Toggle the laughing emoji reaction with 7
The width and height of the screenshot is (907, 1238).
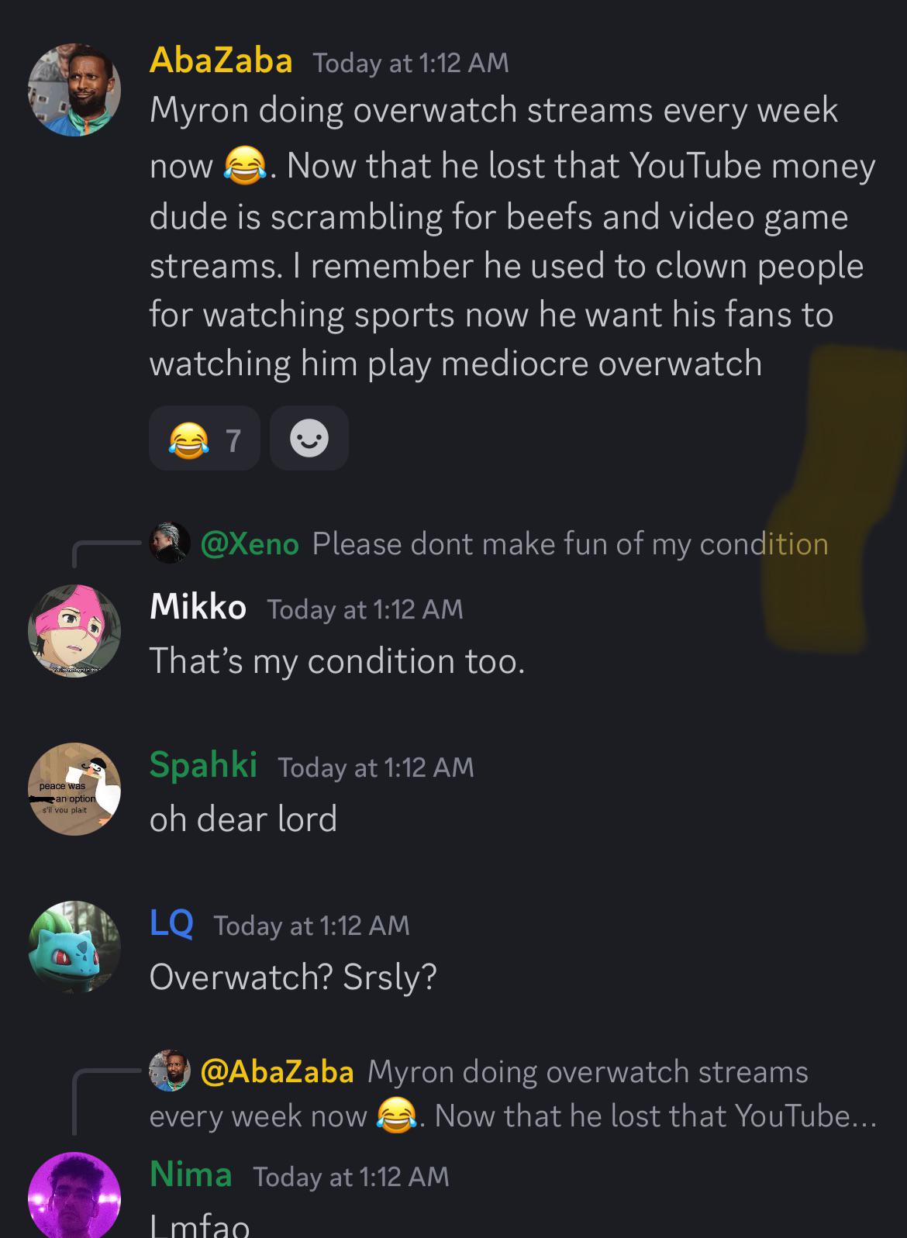tap(204, 439)
